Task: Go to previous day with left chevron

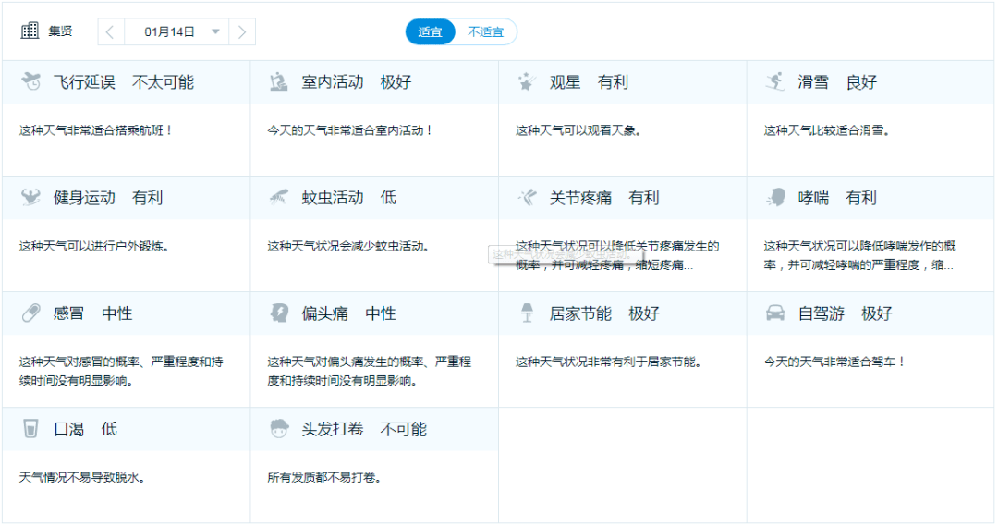Action: click(110, 31)
